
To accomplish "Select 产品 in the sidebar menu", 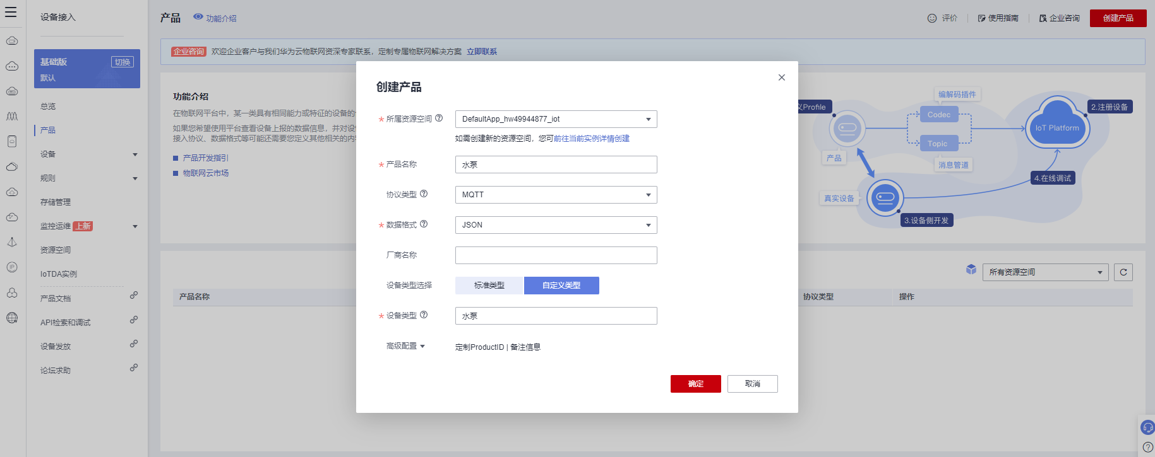I will click(48, 130).
